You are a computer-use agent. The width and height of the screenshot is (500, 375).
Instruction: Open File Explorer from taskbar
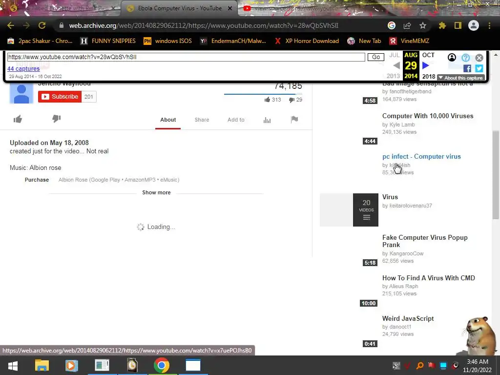(42, 365)
